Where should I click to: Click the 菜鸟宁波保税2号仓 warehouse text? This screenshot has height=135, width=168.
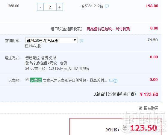[41, 63]
